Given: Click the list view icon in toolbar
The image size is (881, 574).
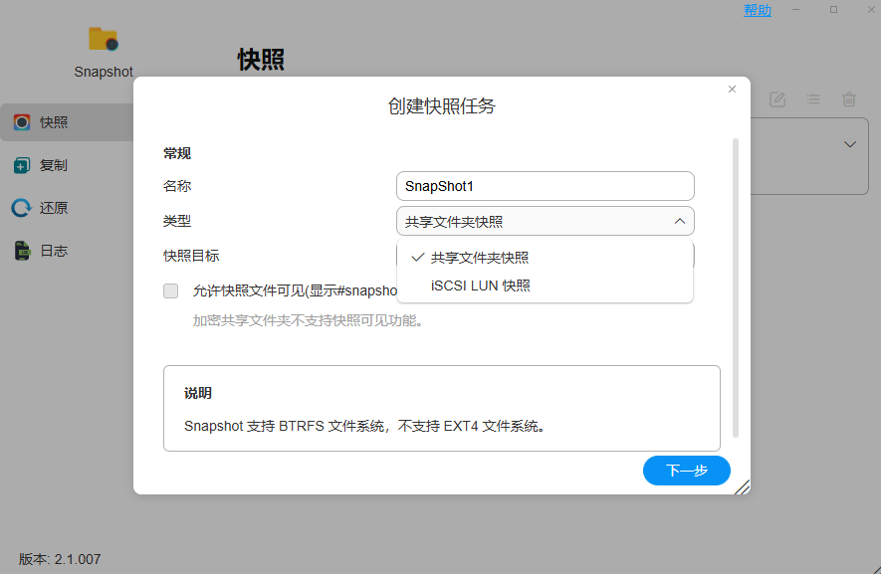Looking at the screenshot, I should (x=813, y=99).
